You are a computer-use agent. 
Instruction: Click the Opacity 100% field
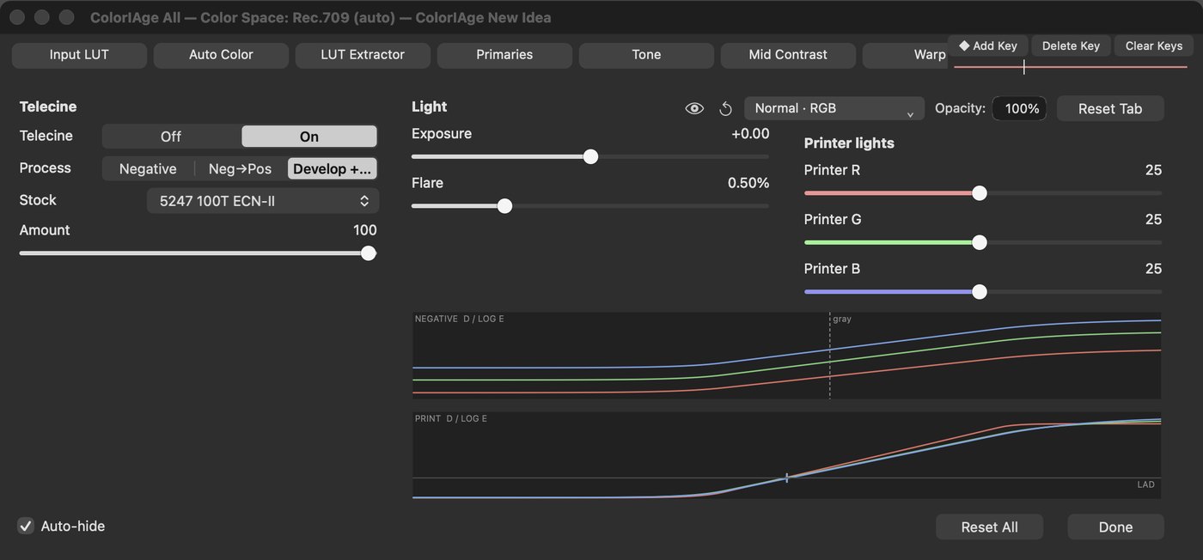point(1019,108)
